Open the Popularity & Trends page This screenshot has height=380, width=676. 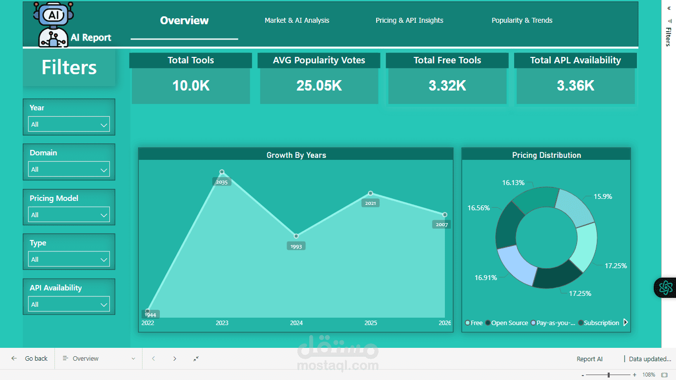click(522, 20)
